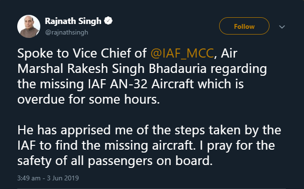Click the phrase 'I pray for the'
This screenshot has height=189, width=304.
(237, 146)
